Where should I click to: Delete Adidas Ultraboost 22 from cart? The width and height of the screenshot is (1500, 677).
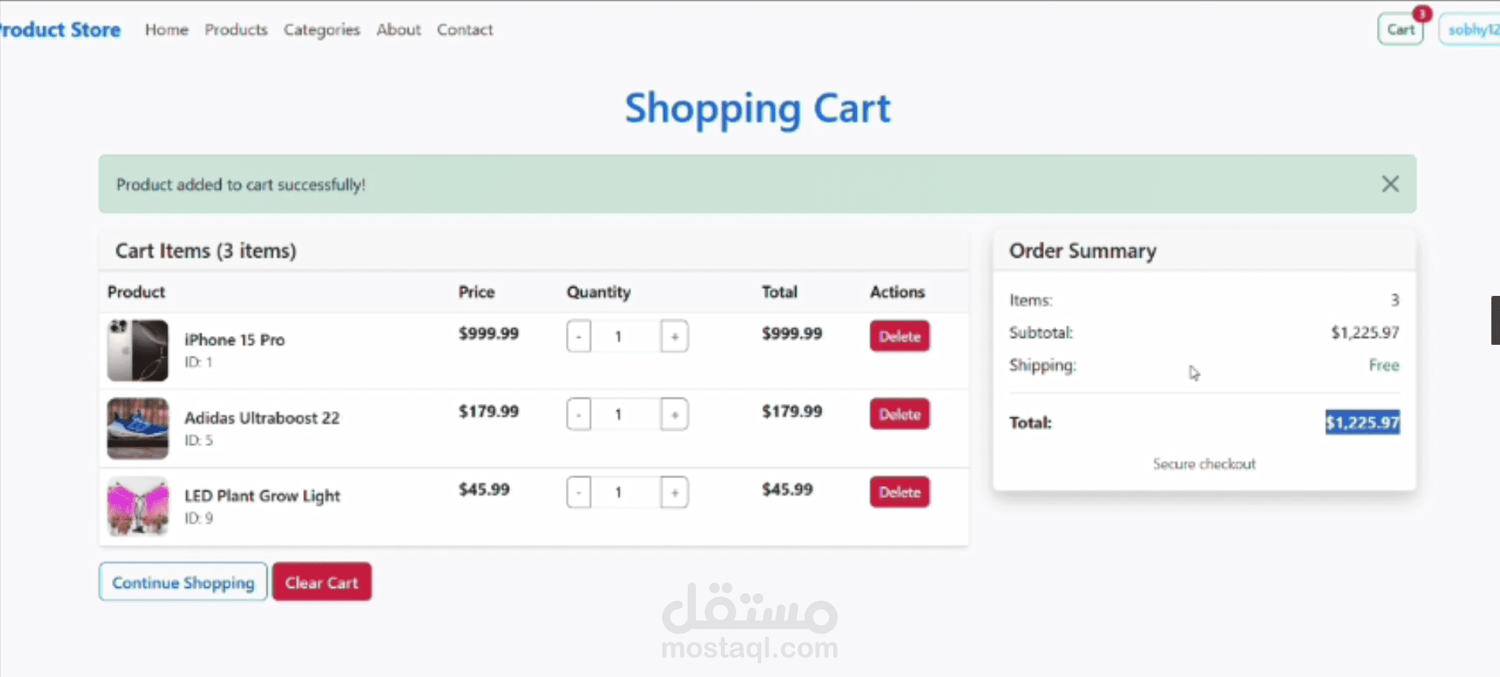(x=900, y=414)
